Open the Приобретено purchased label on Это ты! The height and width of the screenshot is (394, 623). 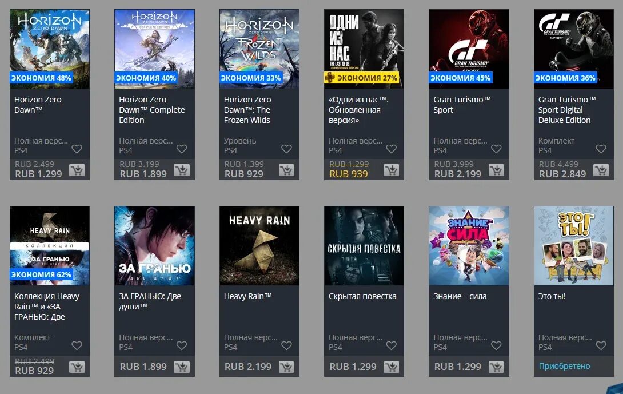[564, 366]
